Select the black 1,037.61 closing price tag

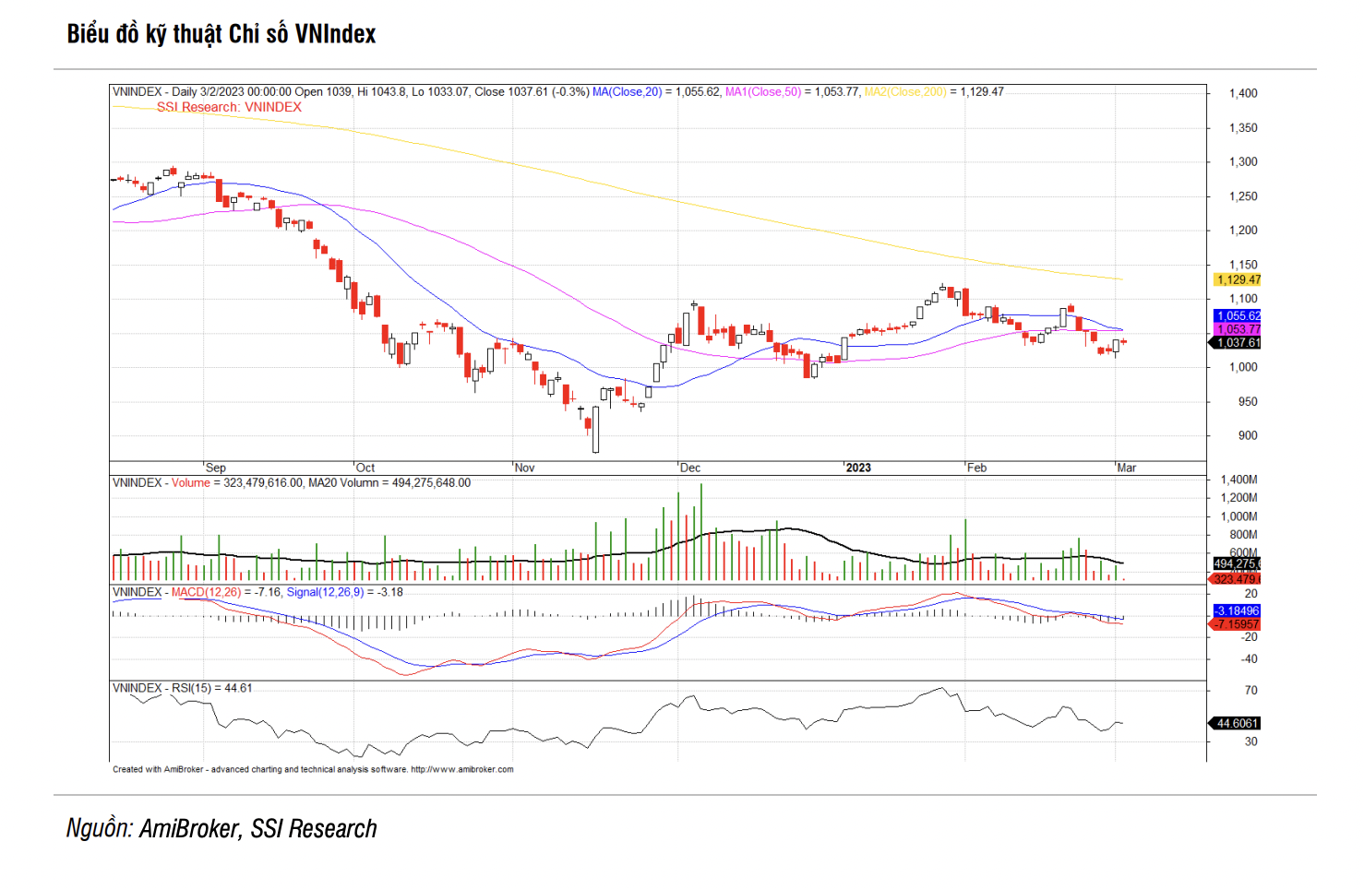point(1236,342)
